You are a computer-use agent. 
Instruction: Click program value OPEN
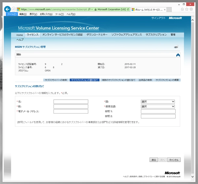(x=48, y=71)
